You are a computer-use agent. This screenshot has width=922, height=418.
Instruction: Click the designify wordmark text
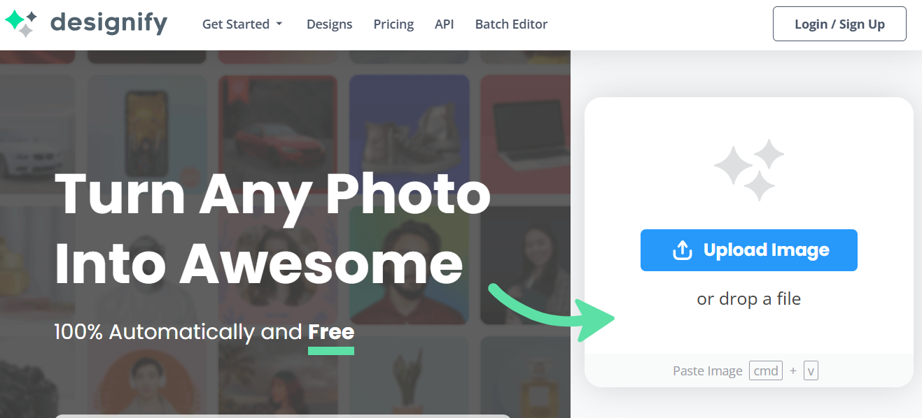pyautogui.click(x=109, y=24)
